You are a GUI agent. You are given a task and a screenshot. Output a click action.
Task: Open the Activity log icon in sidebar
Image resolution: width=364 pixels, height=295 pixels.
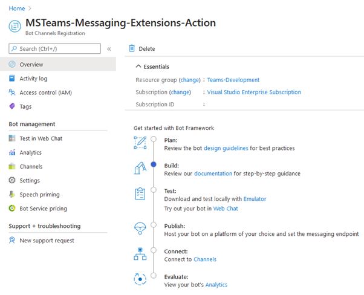pos(13,79)
